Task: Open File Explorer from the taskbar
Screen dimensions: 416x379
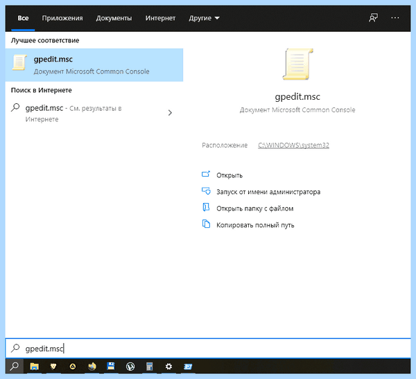Action: (34, 367)
